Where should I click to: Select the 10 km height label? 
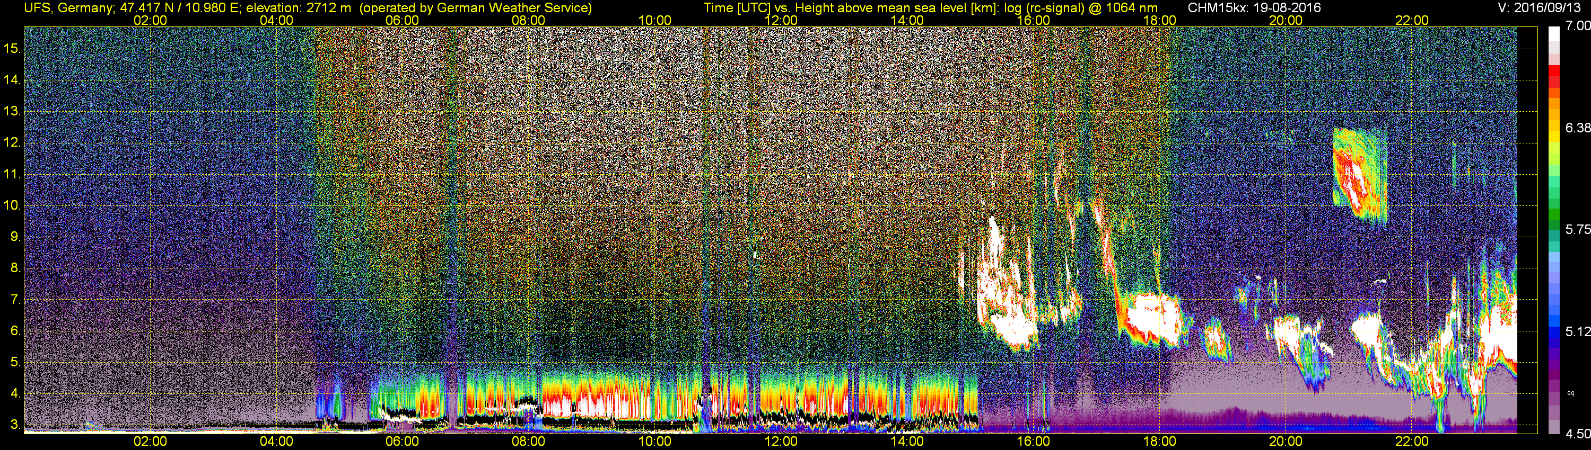(12, 205)
